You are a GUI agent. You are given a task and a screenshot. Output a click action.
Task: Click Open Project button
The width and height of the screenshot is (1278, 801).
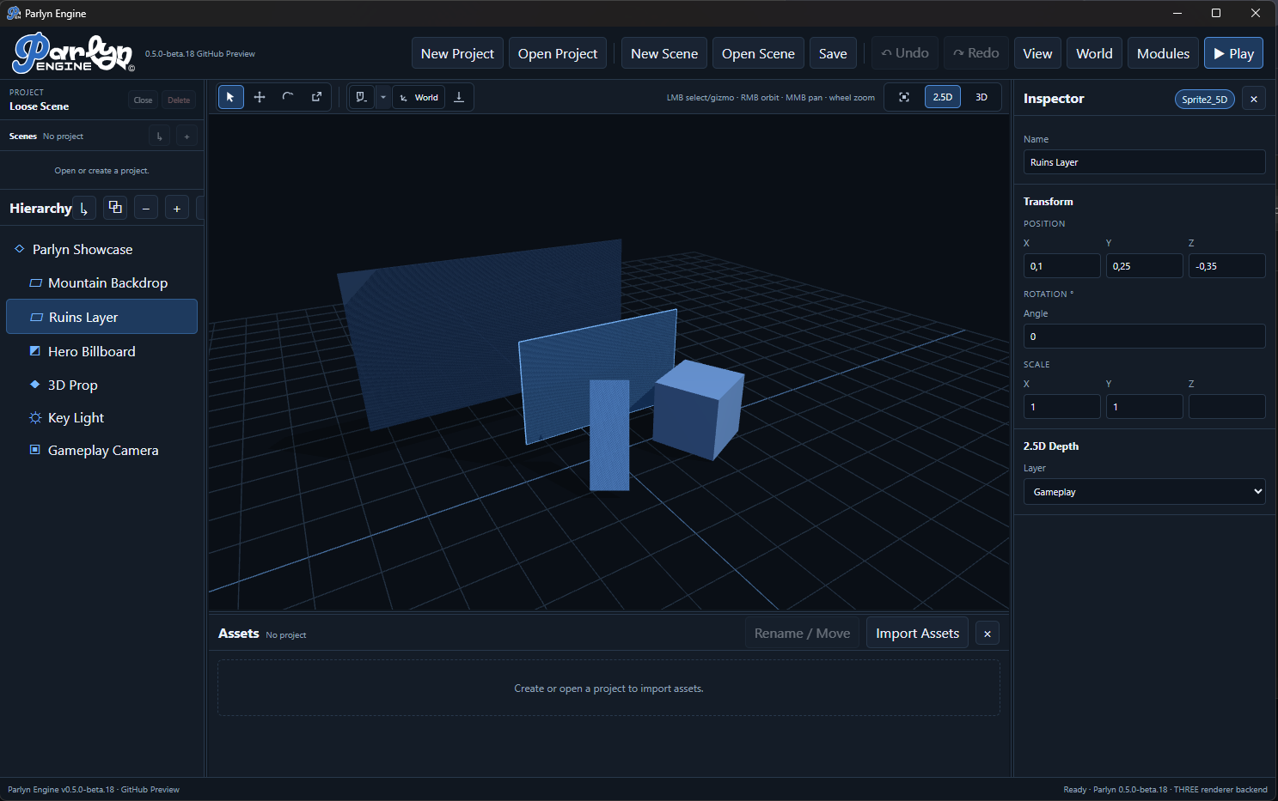point(558,53)
